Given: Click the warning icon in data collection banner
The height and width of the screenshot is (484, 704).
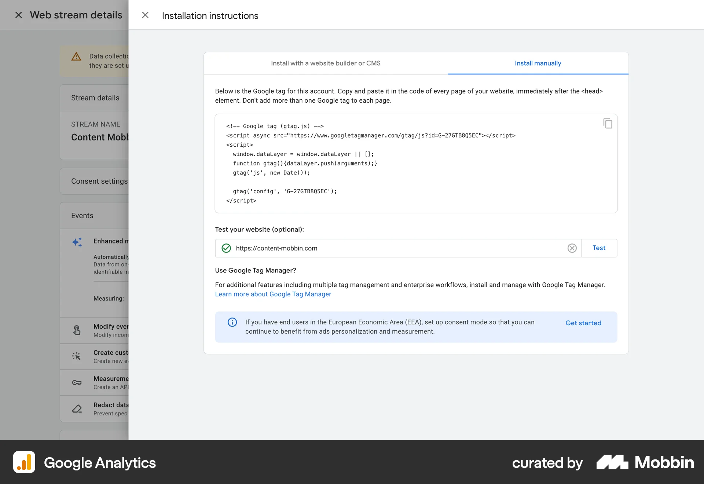Looking at the screenshot, I should 76,56.
